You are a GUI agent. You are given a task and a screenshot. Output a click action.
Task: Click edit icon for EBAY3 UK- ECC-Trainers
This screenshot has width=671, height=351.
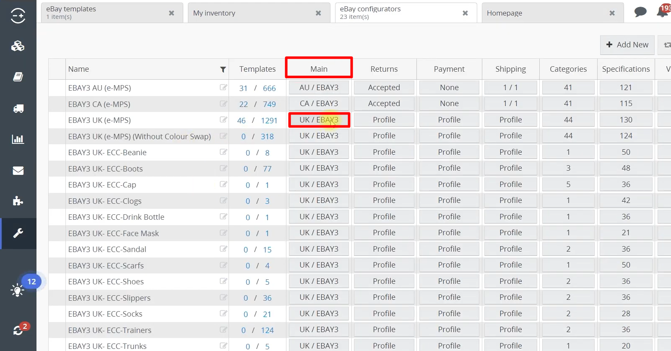tap(224, 330)
